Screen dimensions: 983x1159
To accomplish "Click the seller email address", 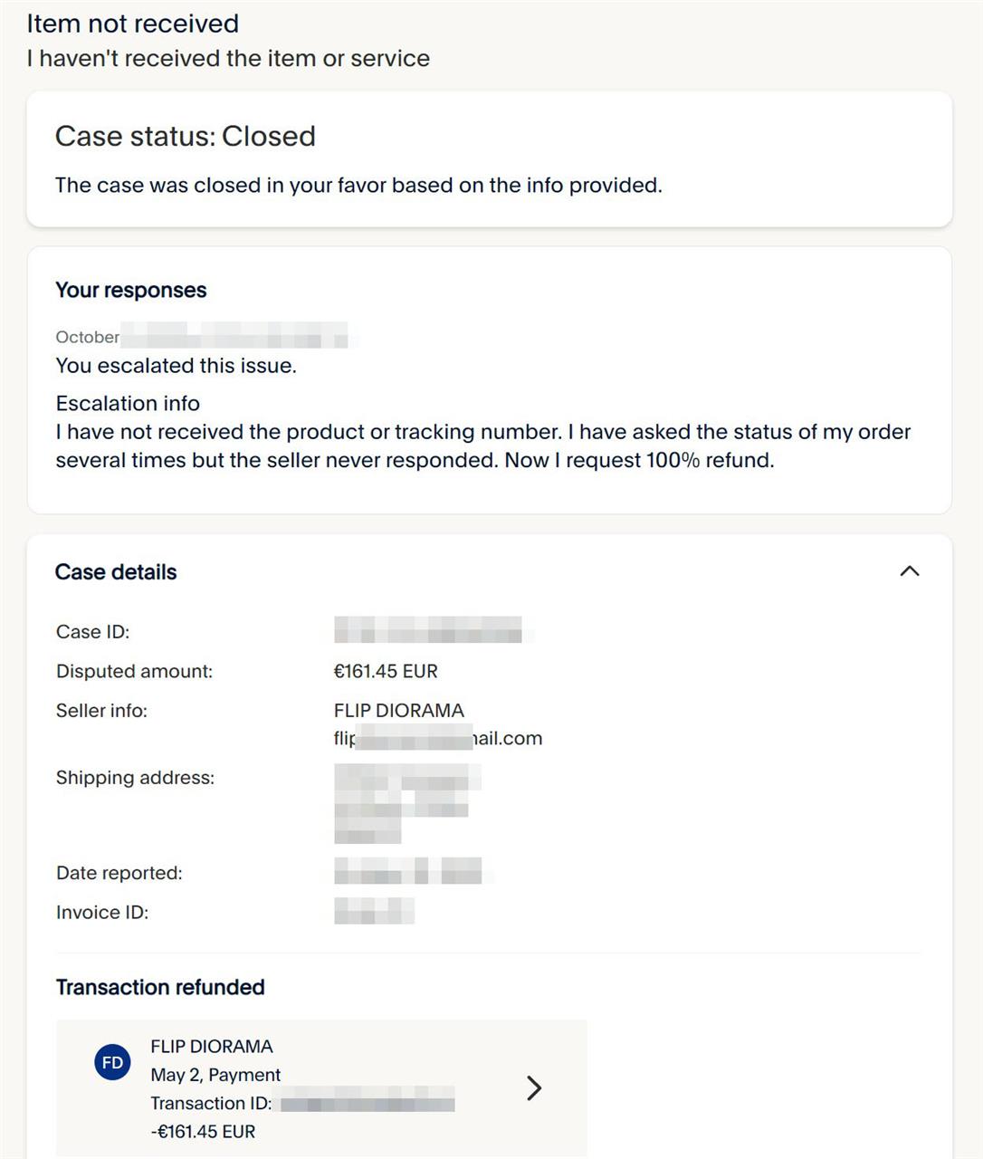I will tap(438, 738).
